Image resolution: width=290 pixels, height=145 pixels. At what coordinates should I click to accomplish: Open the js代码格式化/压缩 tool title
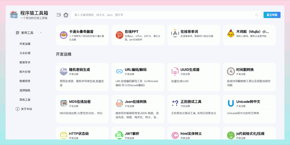click(250, 134)
